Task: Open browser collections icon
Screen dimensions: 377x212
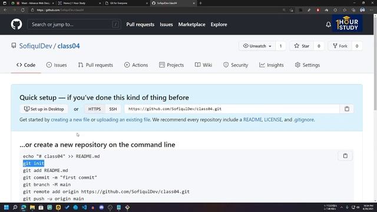Action: (353, 10)
